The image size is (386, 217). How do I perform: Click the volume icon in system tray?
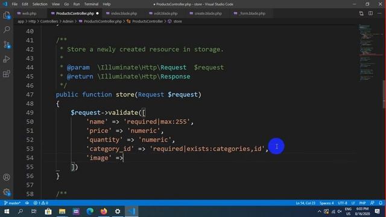[340, 212]
